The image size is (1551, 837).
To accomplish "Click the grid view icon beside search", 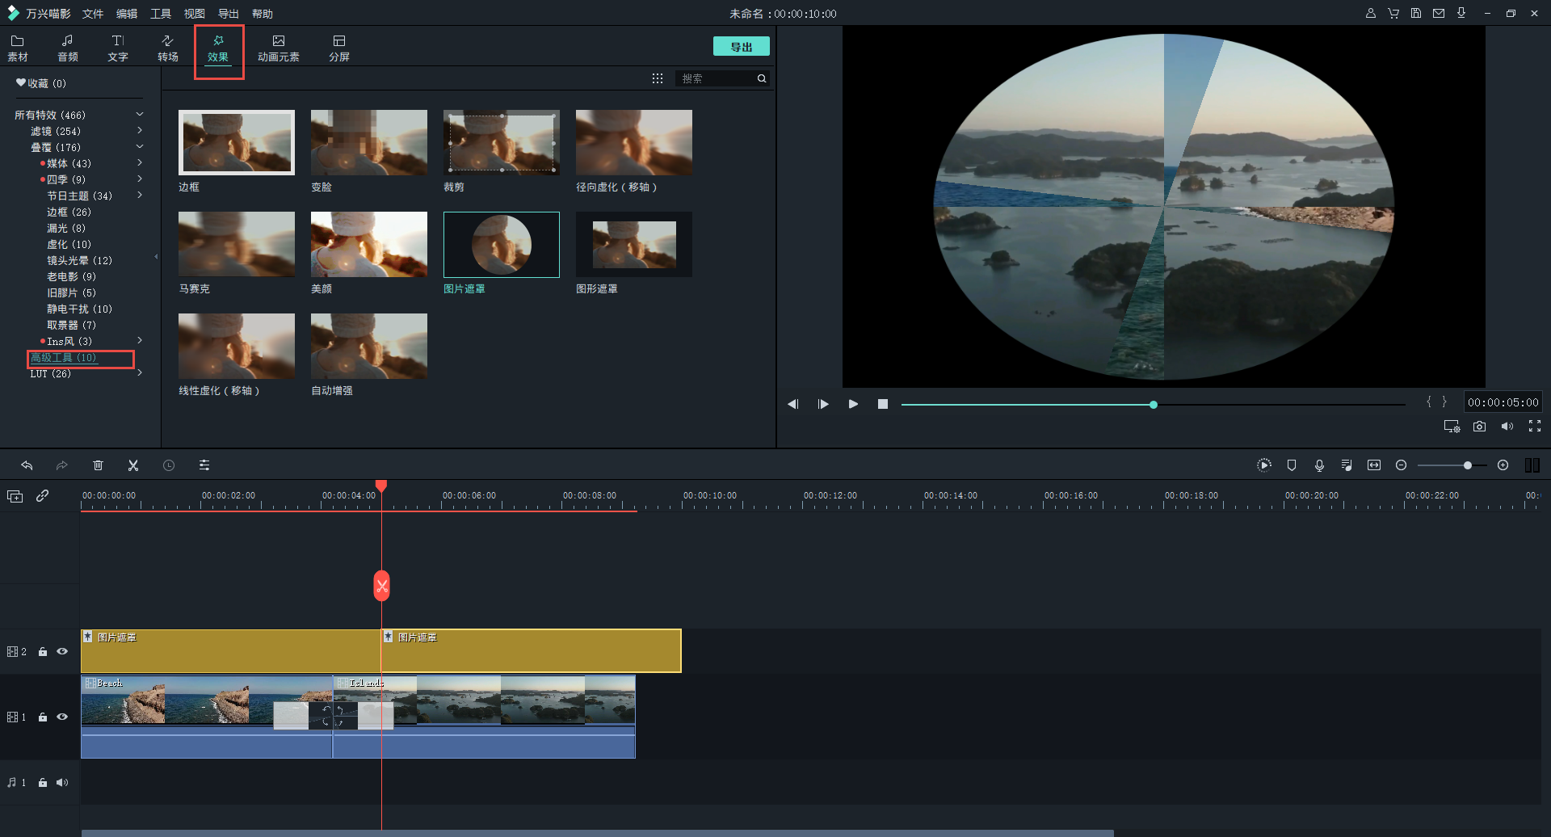I will pos(658,78).
